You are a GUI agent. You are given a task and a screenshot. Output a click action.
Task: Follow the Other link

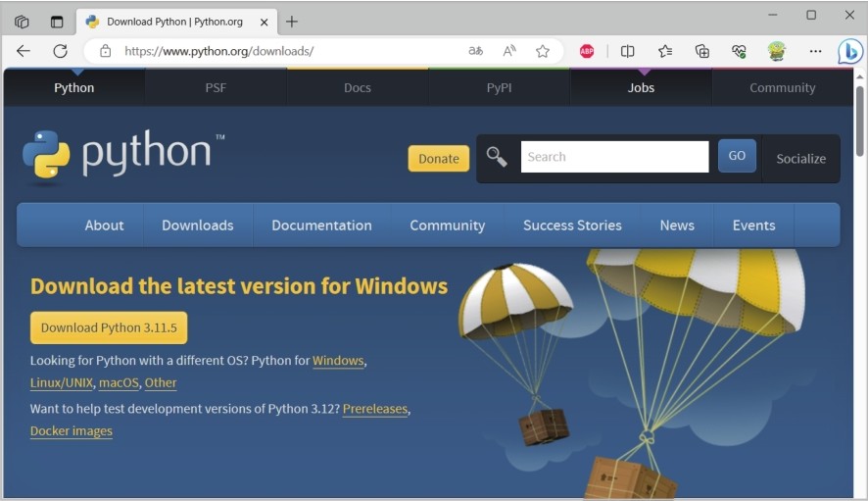coord(161,382)
